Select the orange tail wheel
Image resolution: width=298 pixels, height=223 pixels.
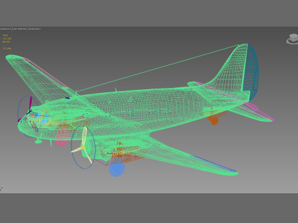[x=214, y=121]
